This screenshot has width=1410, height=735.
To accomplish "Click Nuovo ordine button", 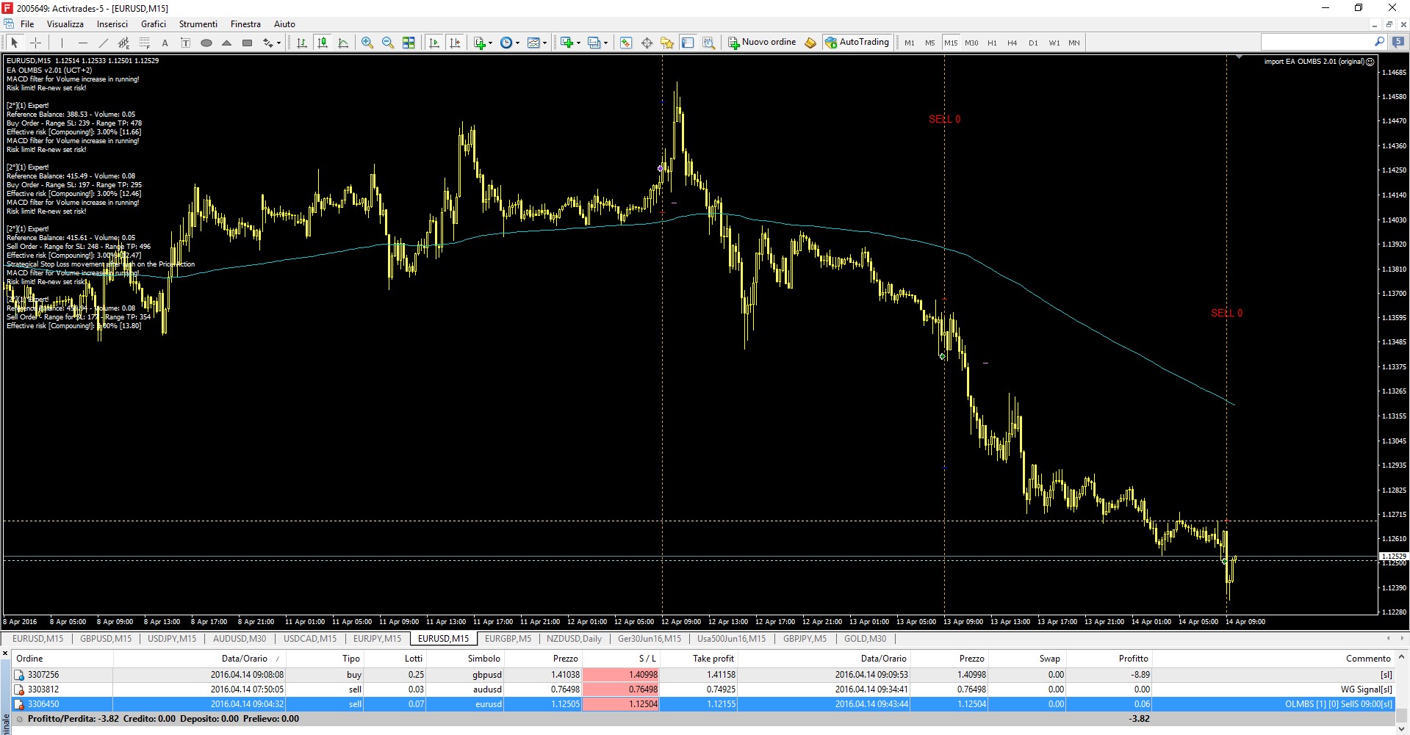I will (762, 43).
